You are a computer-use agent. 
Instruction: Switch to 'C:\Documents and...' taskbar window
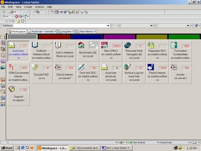pyautogui.click(x=85, y=148)
